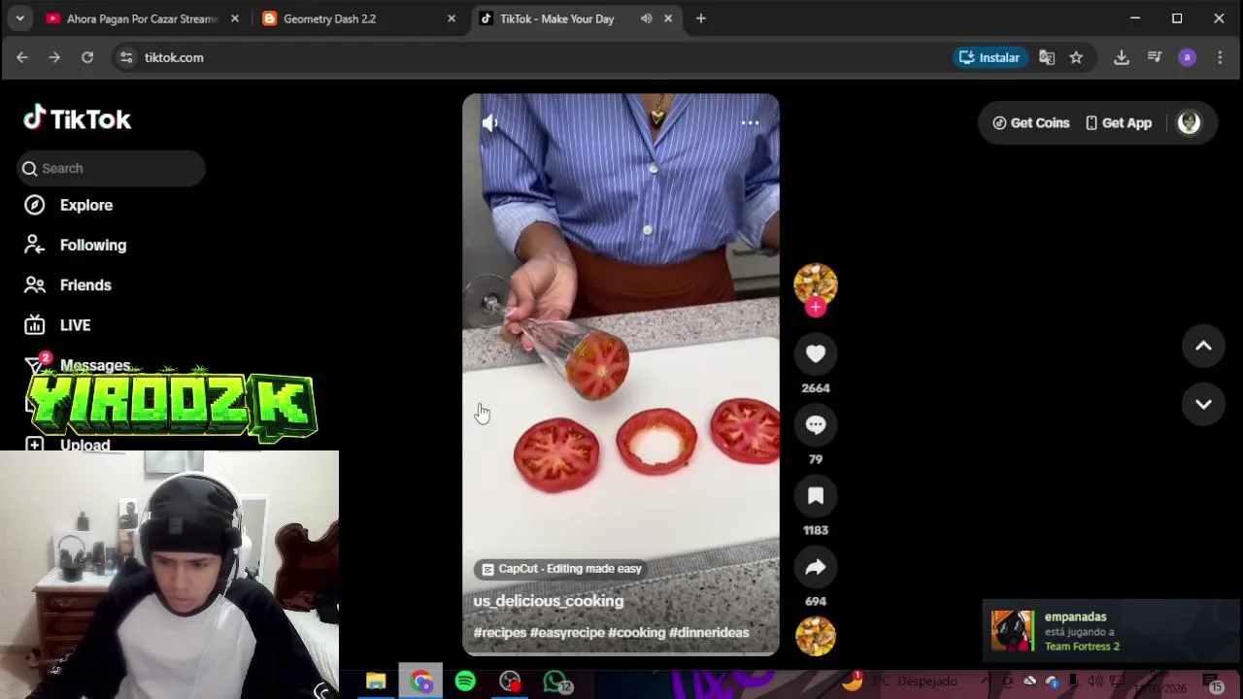Click the CapCut - Editing made easy tag
1243x699 pixels.
click(x=562, y=569)
